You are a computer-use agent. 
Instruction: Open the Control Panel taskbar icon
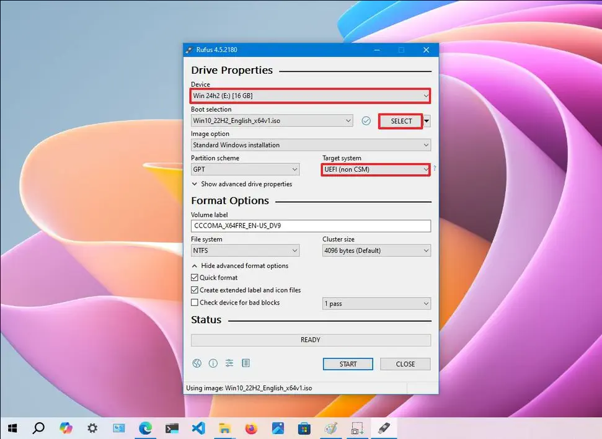pos(118,428)
